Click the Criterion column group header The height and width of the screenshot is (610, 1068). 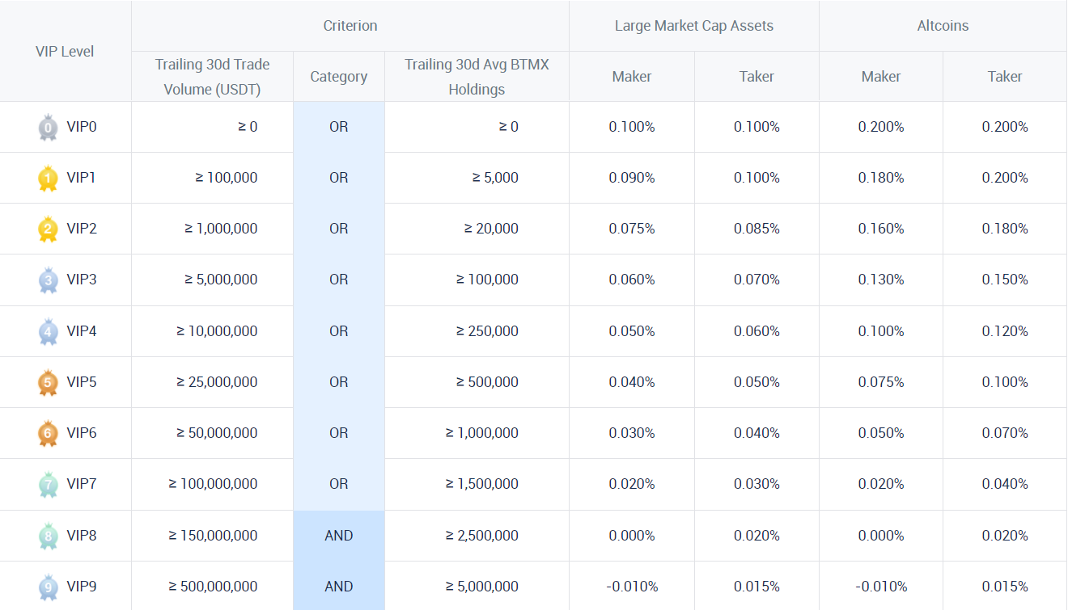[350, 26]
